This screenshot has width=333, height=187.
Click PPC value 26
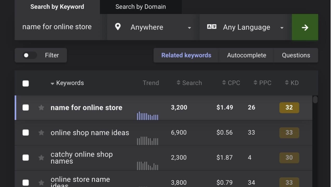click(x=252, y=108)
